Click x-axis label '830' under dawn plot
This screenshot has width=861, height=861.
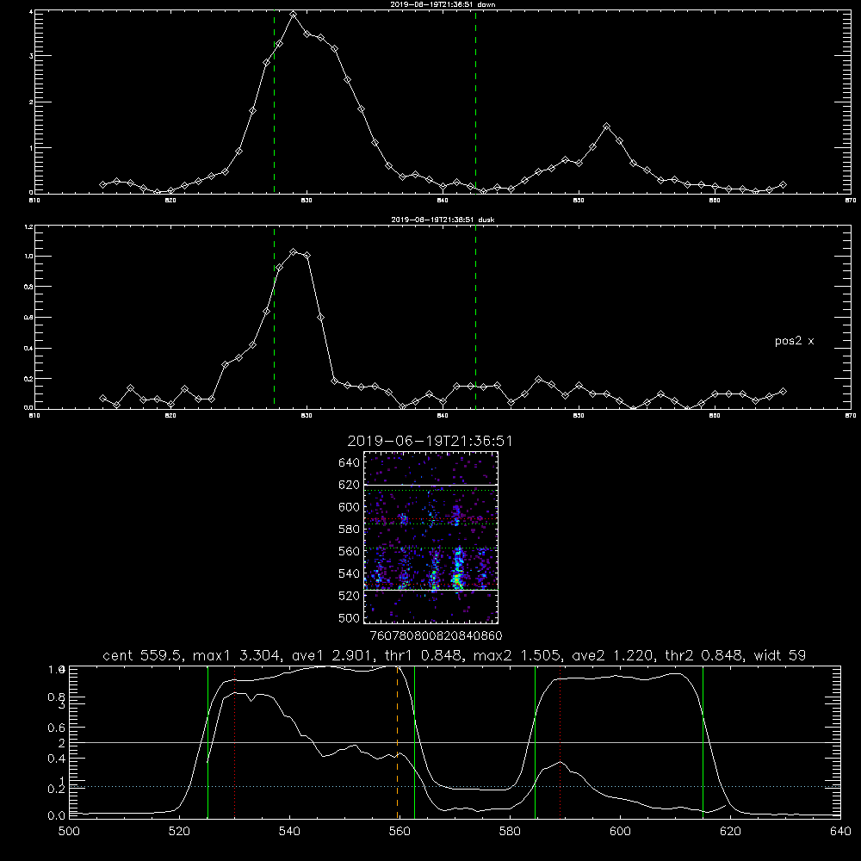pos(307,201)
